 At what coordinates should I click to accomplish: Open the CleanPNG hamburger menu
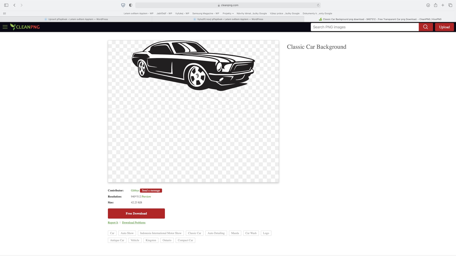pyautogui.click(x=5, y=27)
